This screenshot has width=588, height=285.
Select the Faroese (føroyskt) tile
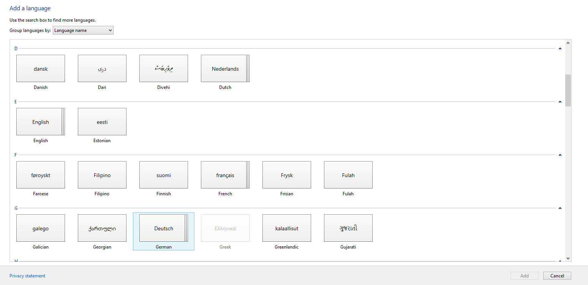pyautogui.click(x=40, y=175)
